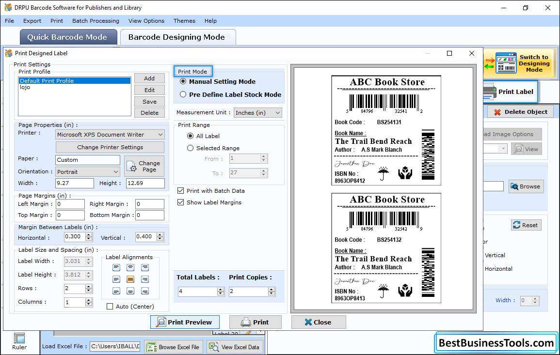This screenshot has height=355, width=560.
Task: Click Change Printer Settings button
Action: click(x=110, y=147)
